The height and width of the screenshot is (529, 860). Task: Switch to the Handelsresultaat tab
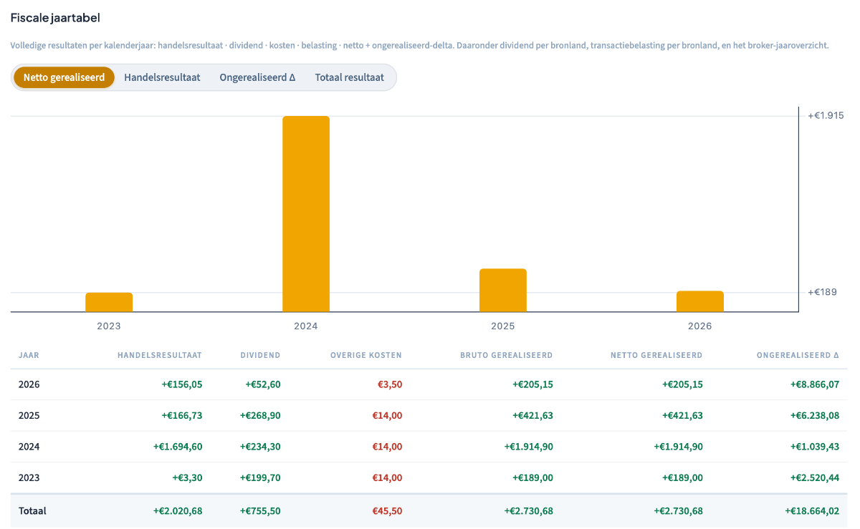tap(162, 77)
